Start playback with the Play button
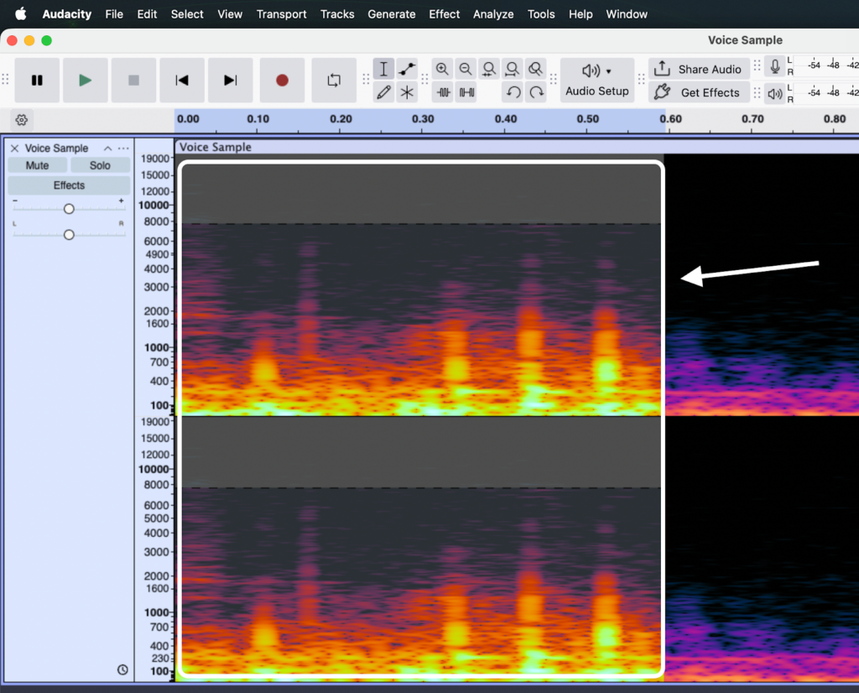The height and width of the screenshot is (693, 859). tap(85, 81)
